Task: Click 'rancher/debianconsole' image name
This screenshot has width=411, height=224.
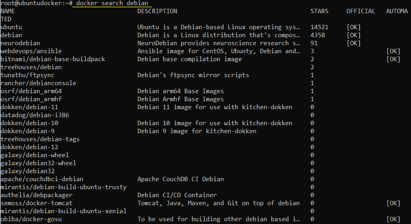Action: [38, 83]
